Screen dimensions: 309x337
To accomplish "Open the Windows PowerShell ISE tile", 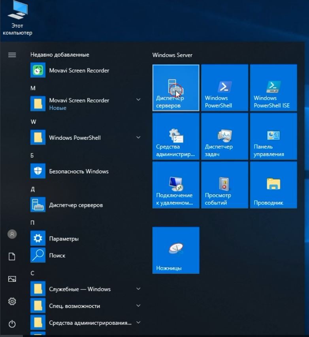I will (x=273, y=88).
